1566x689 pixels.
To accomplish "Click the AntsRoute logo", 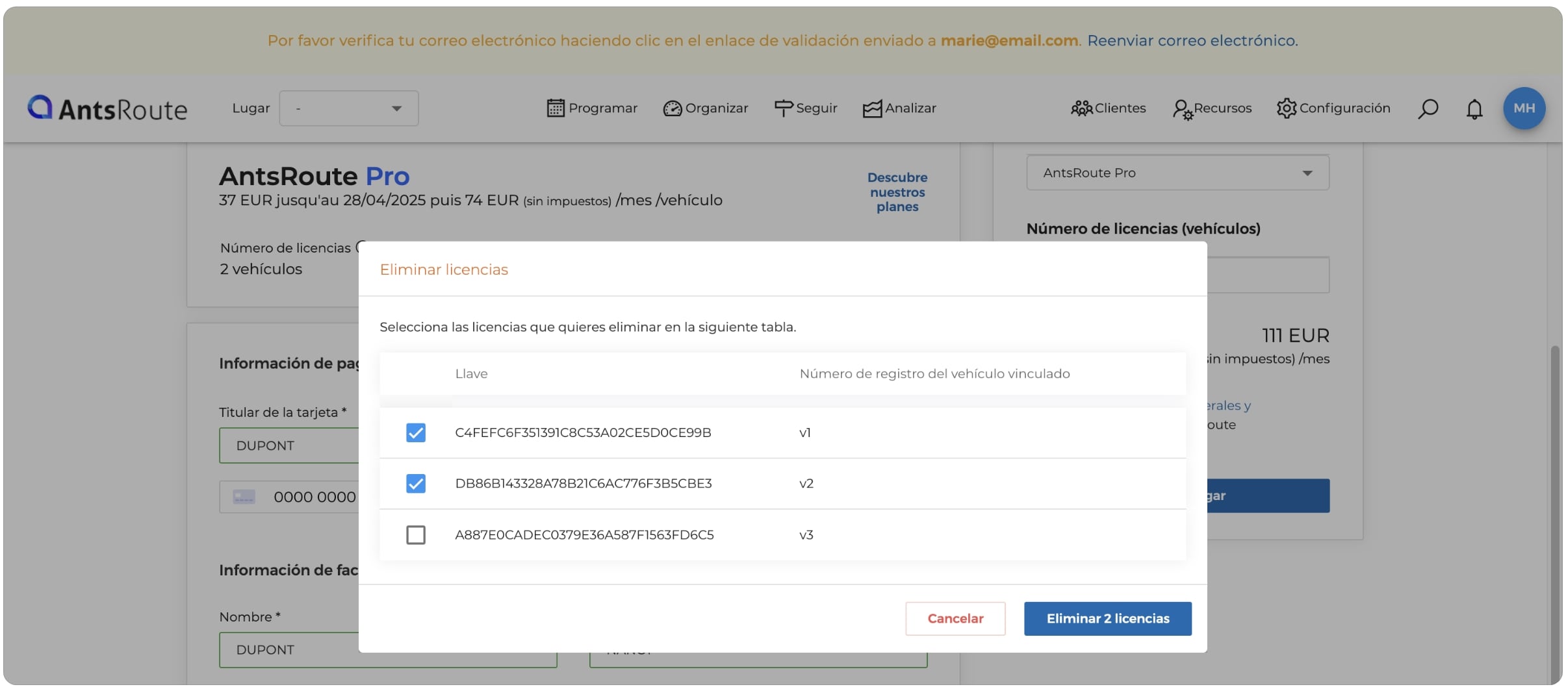I will pos(107,108).
